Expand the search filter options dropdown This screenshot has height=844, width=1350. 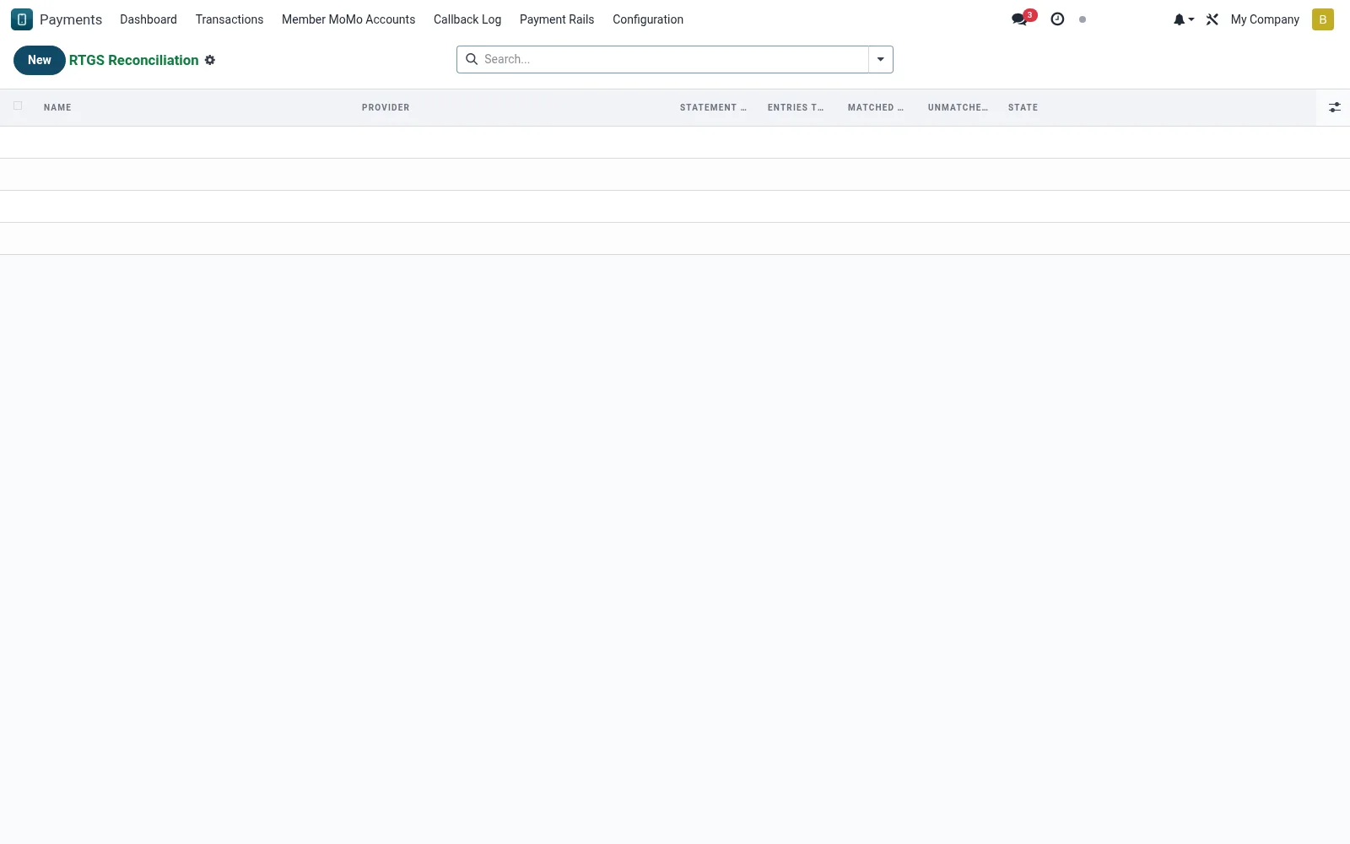coord(881,59)
